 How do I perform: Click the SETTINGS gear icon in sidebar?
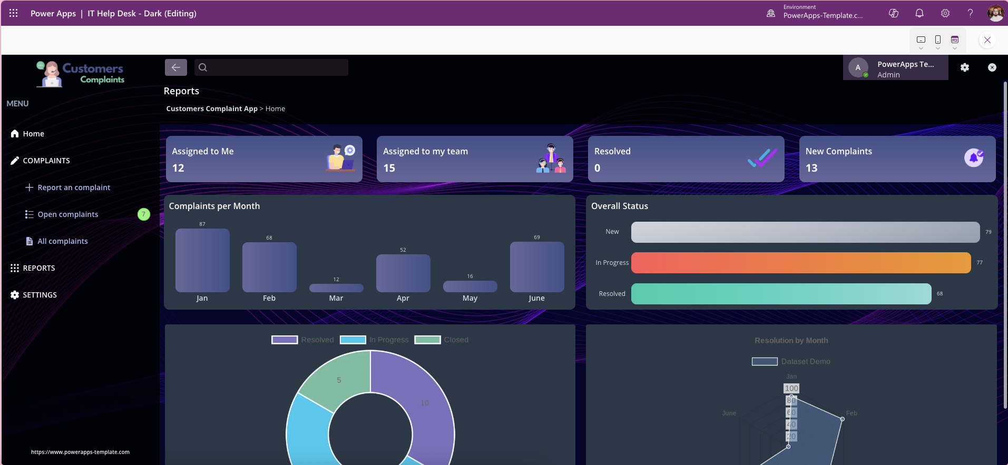[x=15, y=295]
